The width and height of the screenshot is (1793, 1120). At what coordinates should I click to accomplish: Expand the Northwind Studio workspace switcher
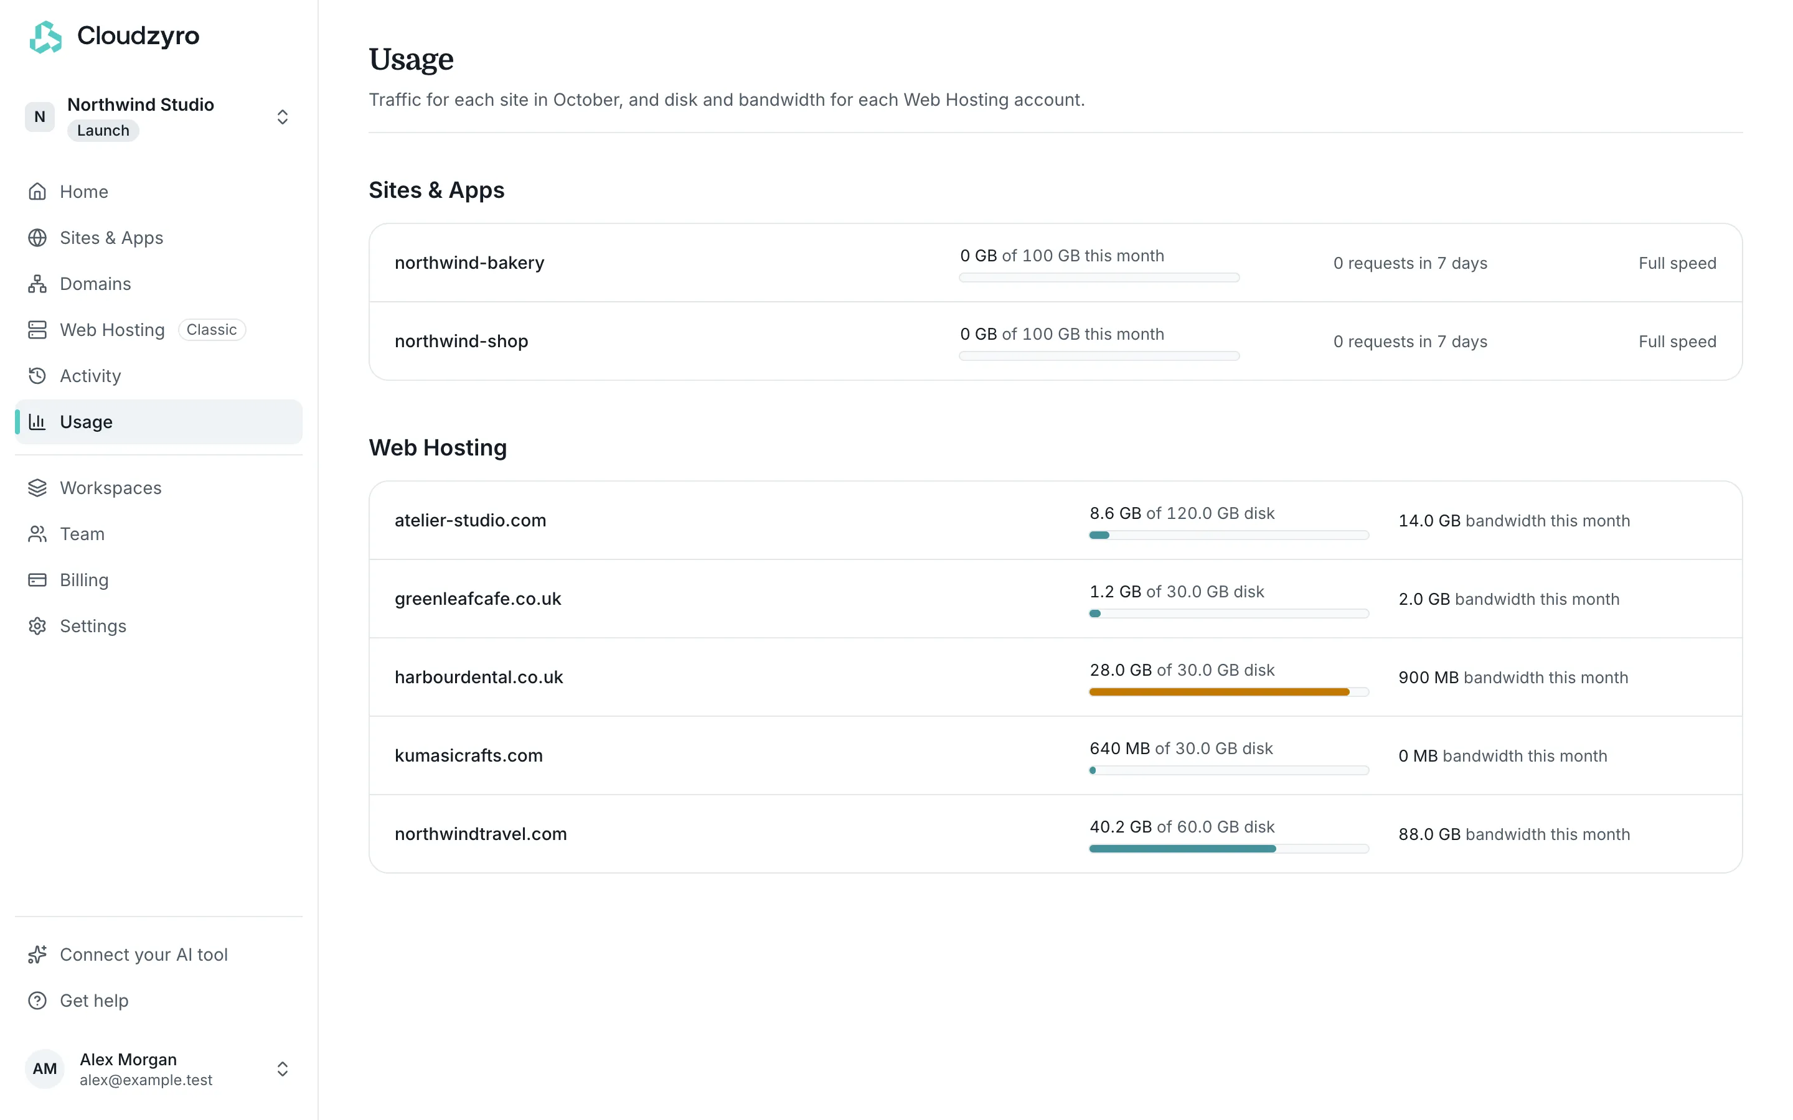[282, 117]
